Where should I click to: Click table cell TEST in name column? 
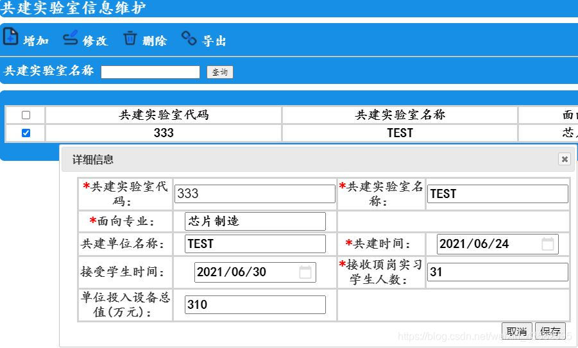coord(400,133)
